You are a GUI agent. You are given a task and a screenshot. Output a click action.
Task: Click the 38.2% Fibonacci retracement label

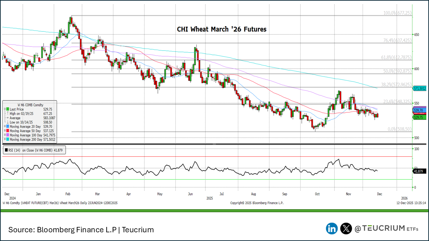(x=397, y=85)
